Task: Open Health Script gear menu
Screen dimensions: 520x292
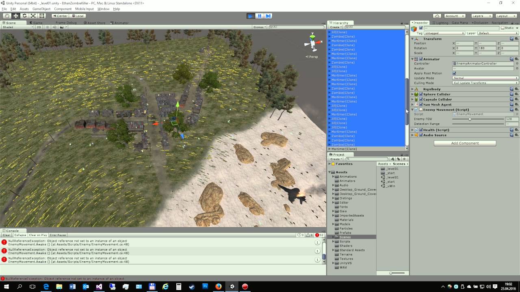Action: click(x=516, y=130)
